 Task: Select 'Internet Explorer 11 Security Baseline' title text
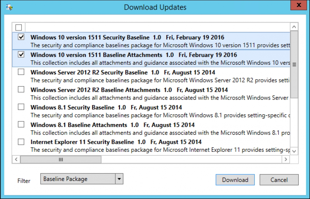click(82, 142)
